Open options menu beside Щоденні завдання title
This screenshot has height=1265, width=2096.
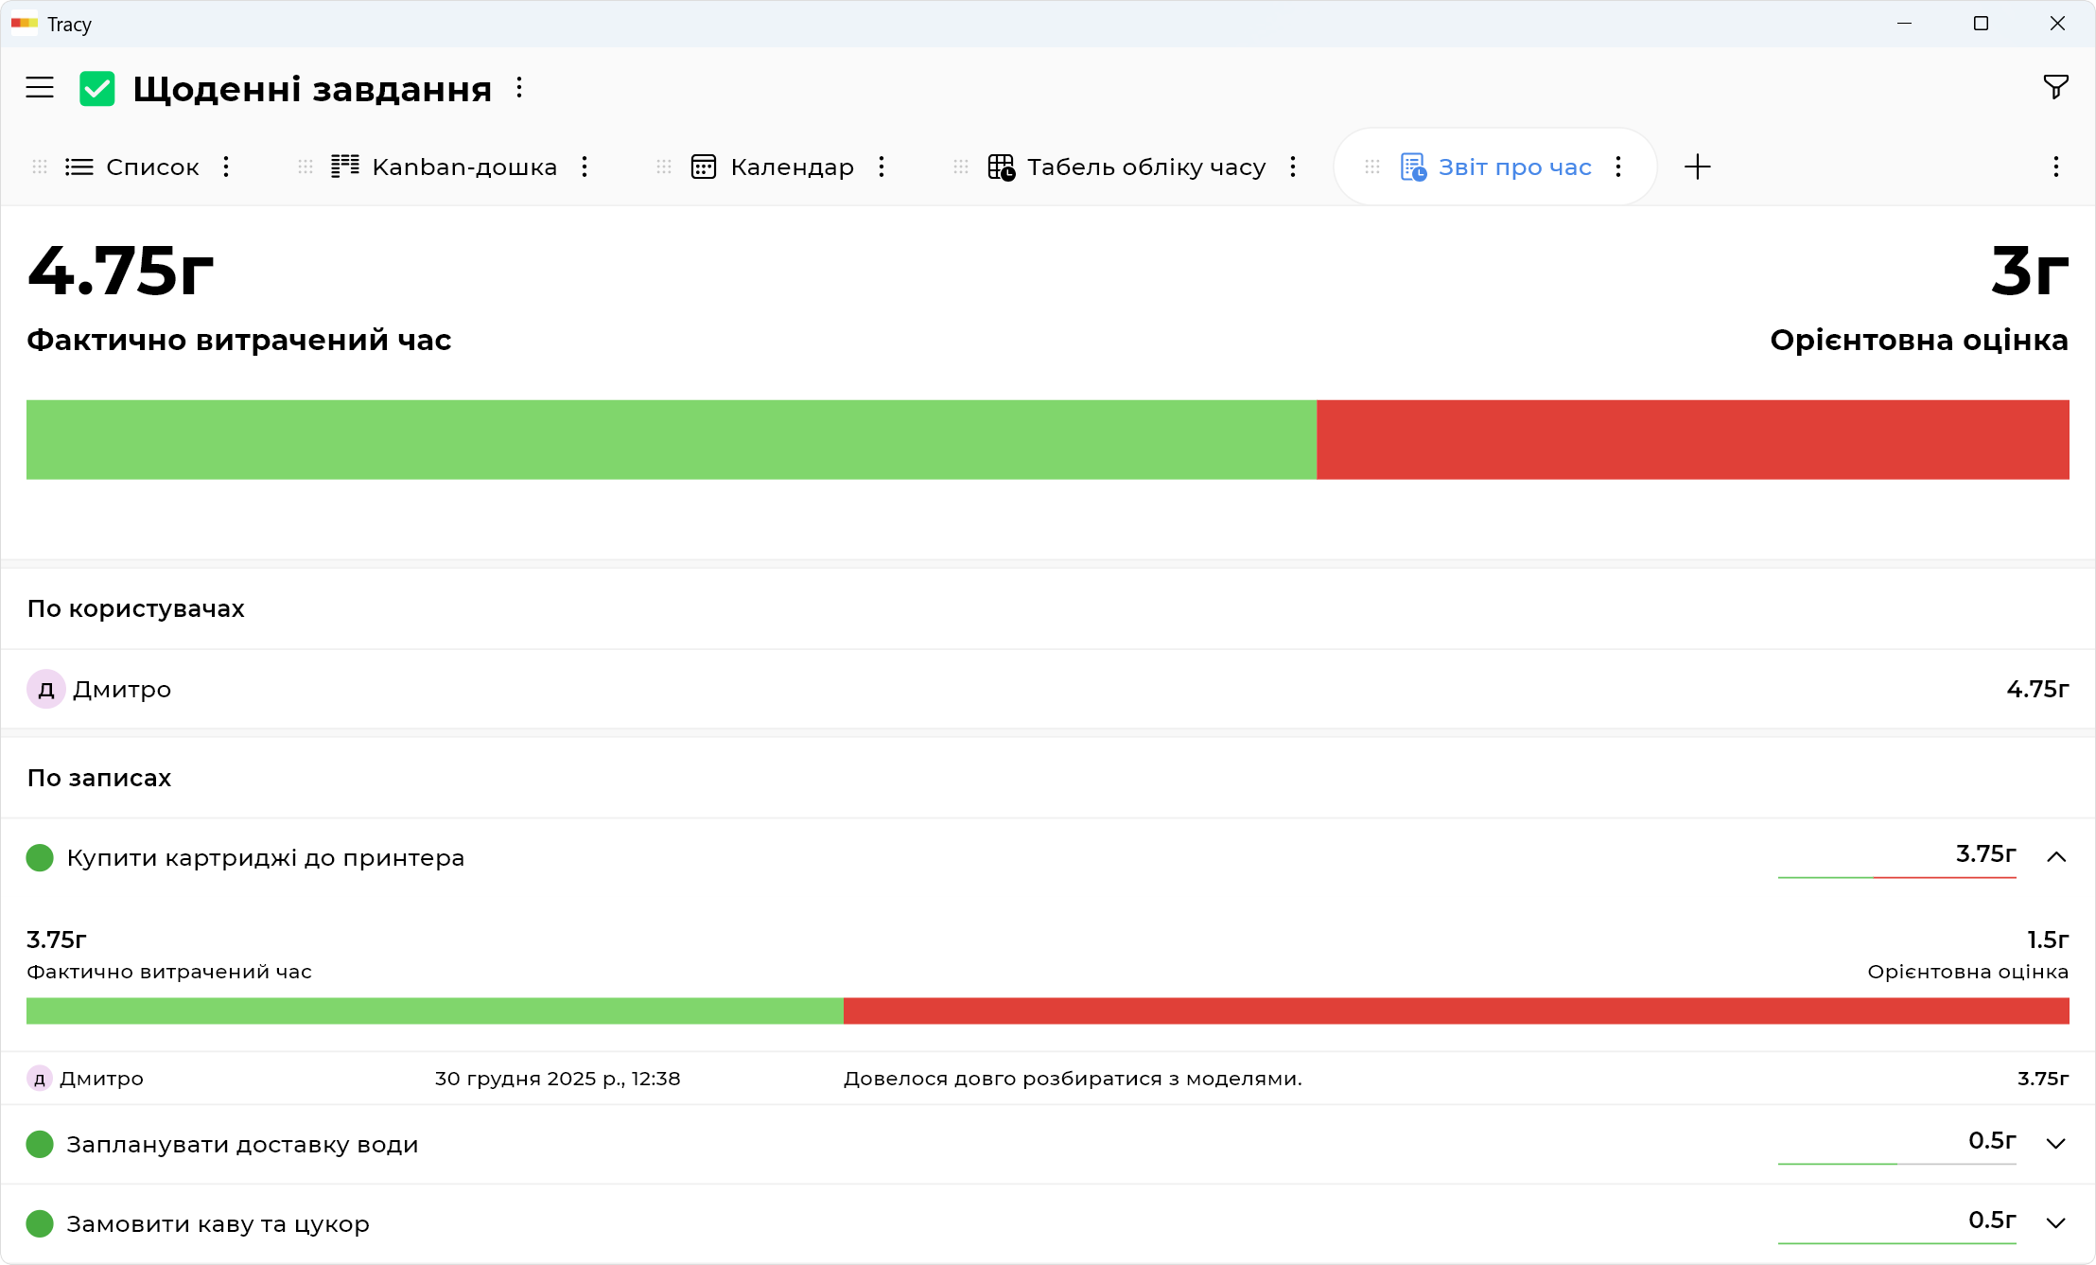519,88
